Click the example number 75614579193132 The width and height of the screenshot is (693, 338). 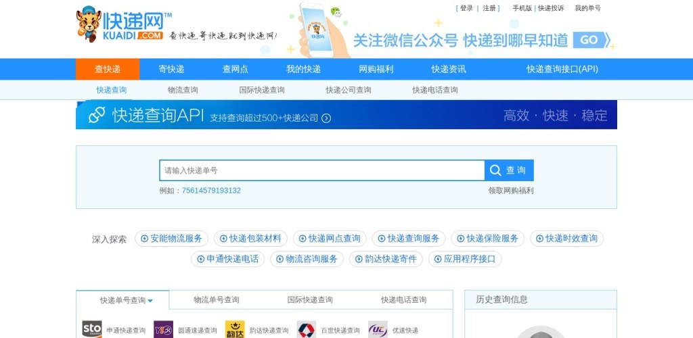(x=211, y=191)
